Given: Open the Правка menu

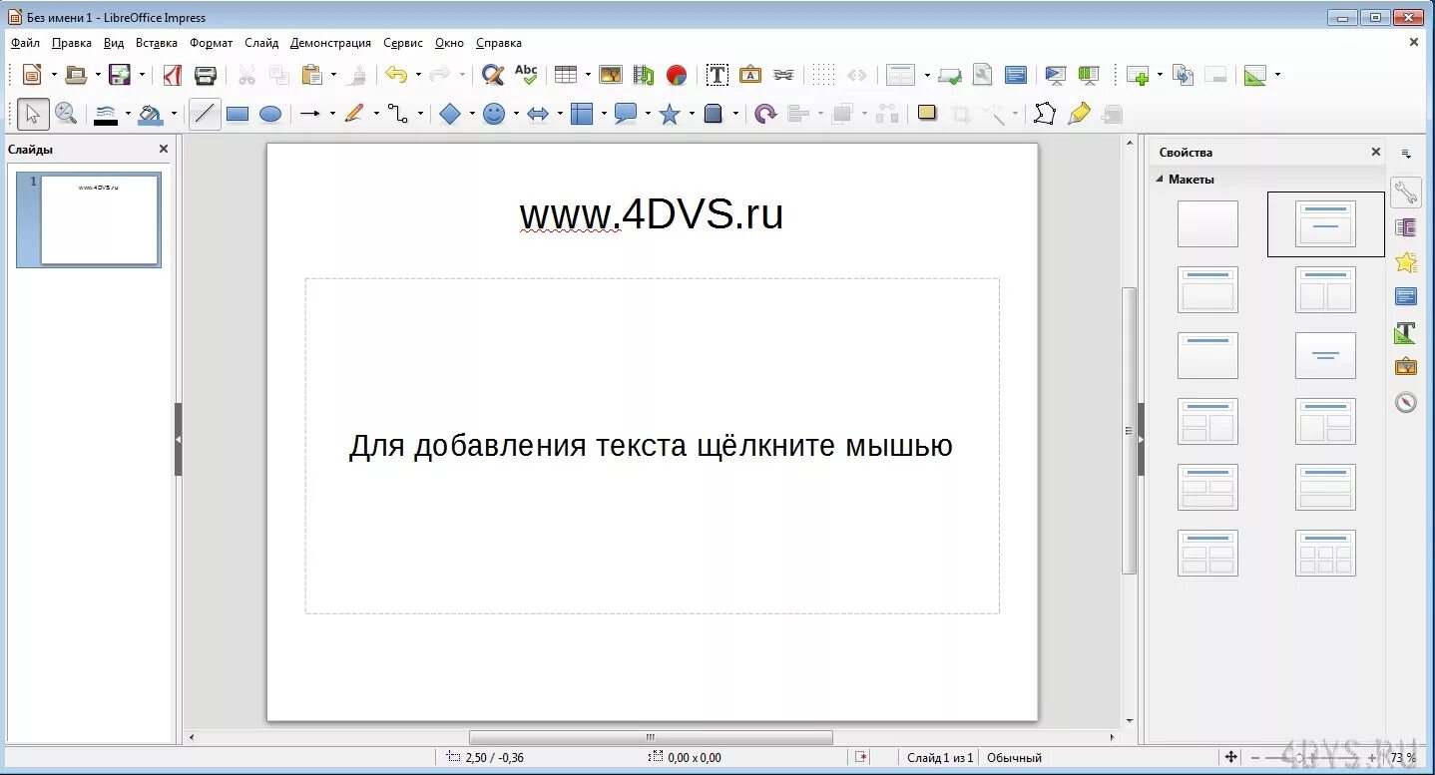Looking at the screenshot, I should pyautogui.click(x=72, y=43).
